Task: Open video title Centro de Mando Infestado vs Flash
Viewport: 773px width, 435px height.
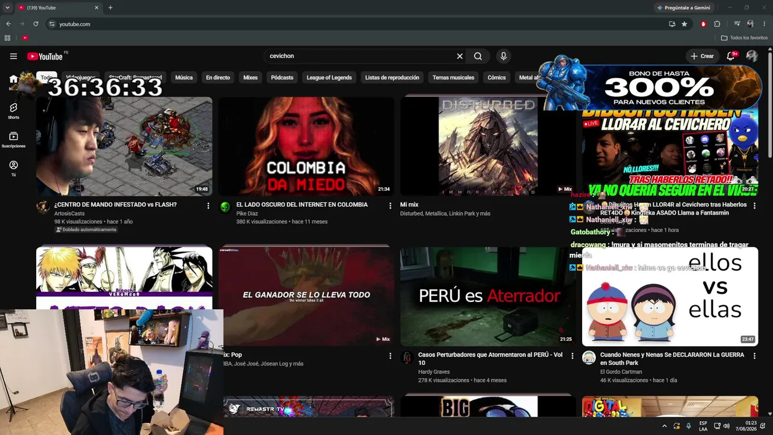Action: 115,205
